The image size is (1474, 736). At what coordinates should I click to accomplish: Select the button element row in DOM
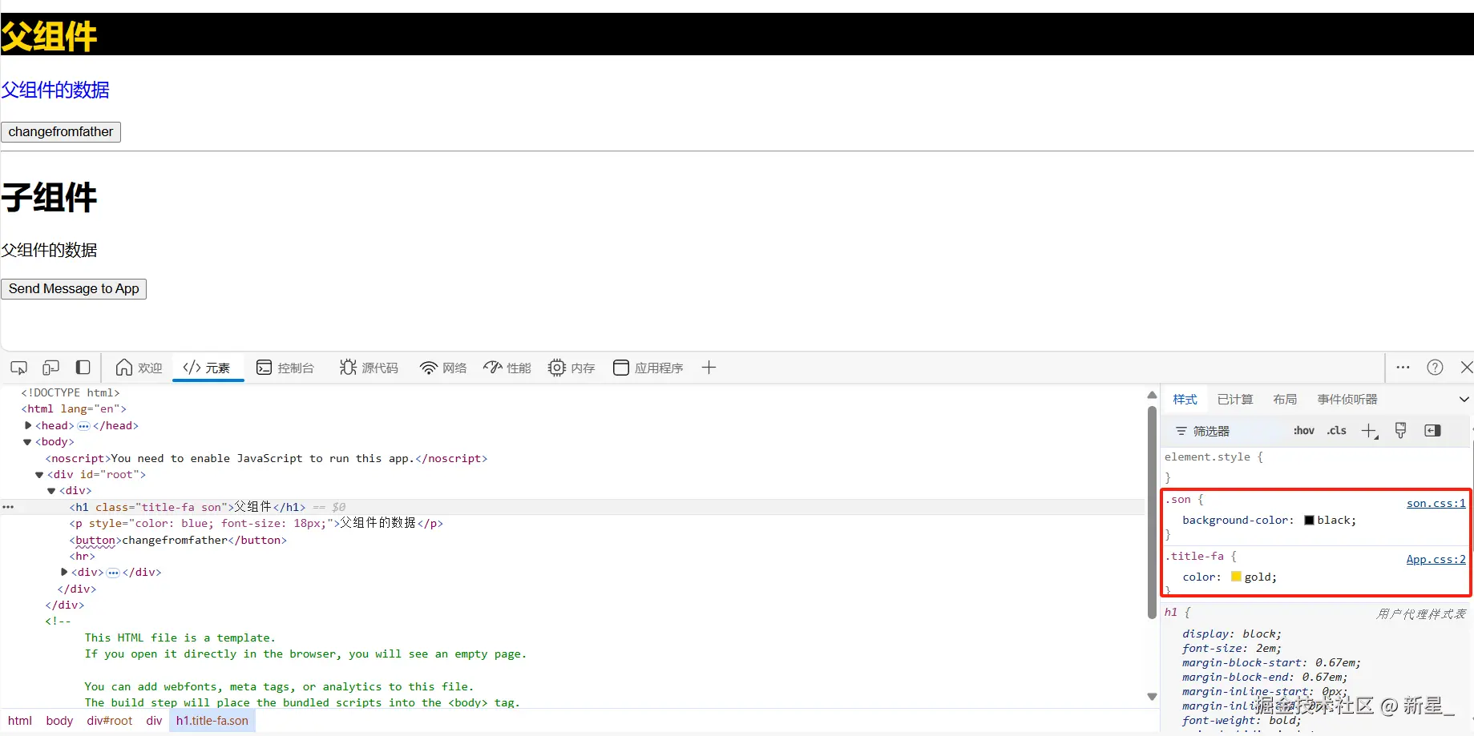pos(571,540)
